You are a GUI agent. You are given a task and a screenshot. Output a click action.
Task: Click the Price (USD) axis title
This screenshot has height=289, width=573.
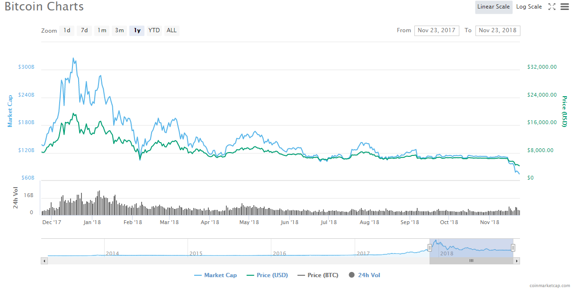click(564, 111)
